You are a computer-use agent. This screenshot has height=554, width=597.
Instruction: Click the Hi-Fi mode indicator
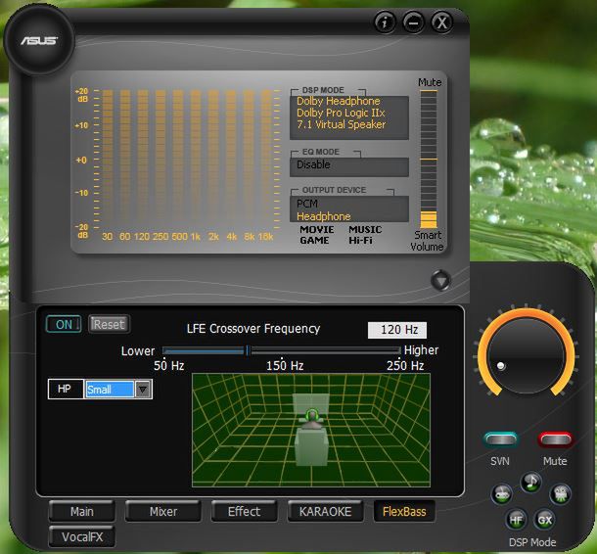coord(360,240)
